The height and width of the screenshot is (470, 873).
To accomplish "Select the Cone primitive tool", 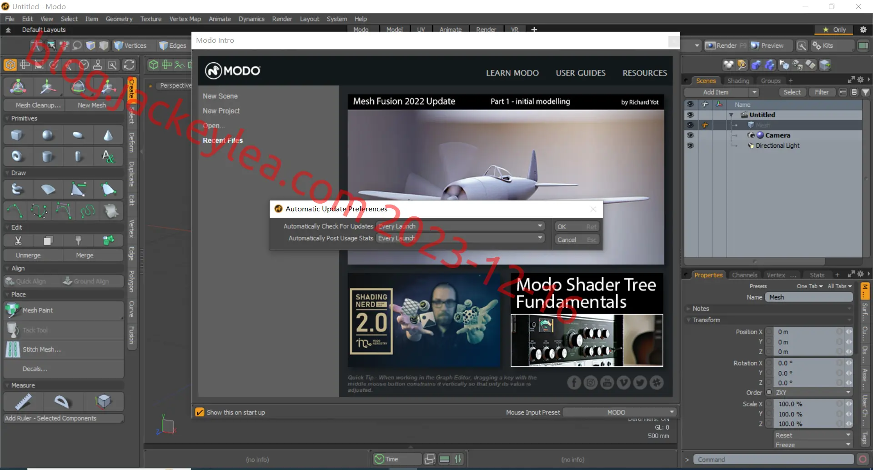I will click(108, 135).
